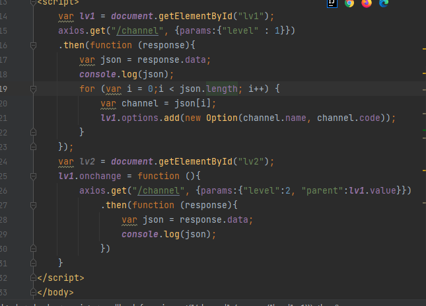
Task: Click yellow warning stripe beside .then line 16
Action: click(x=423, y=48)
